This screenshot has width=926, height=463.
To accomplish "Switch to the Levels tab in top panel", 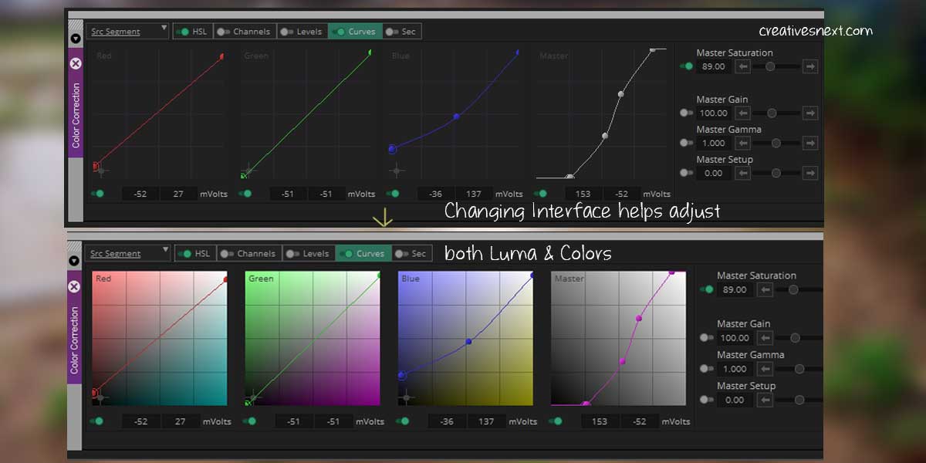I will pyautogui.click(x=302, y=32).
